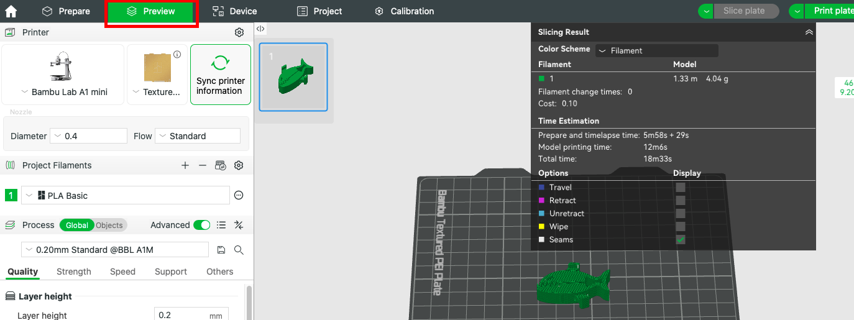Open the Quality settings tab

tap(22, 272)
